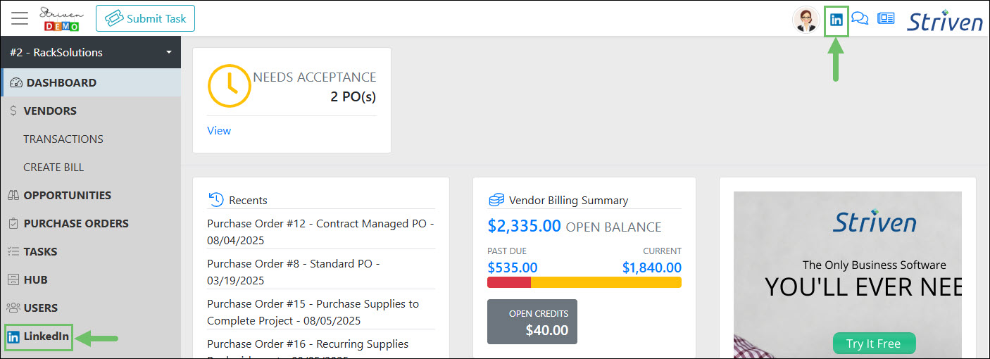Click the yellow clock Needs Acceptance icon
990x359 pixels.
[229, 86]
